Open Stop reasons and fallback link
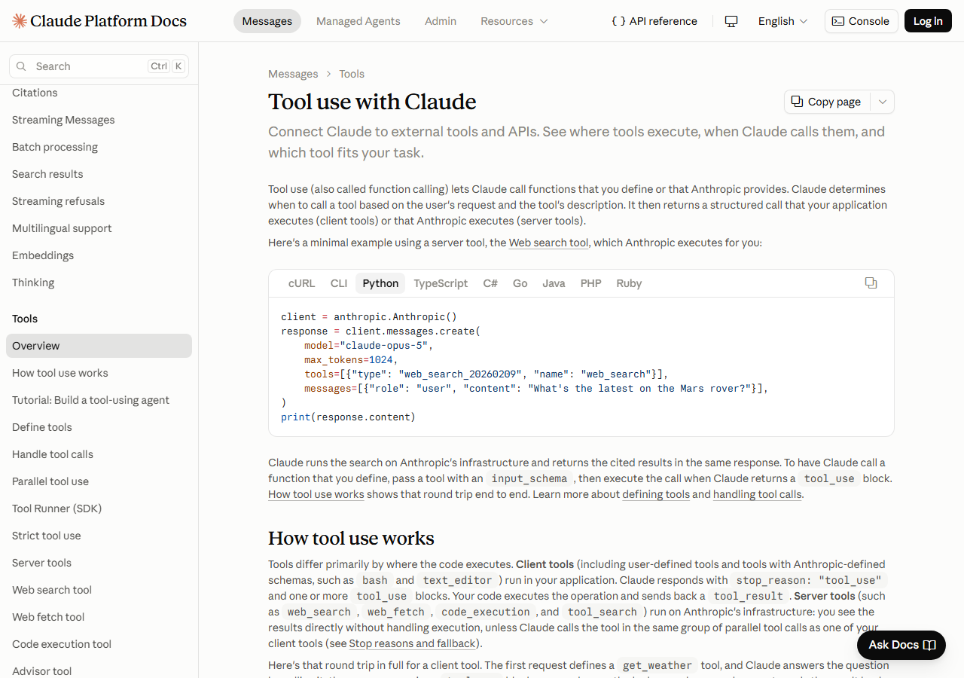This screenshot has height=678, width=964. (413, 643)
